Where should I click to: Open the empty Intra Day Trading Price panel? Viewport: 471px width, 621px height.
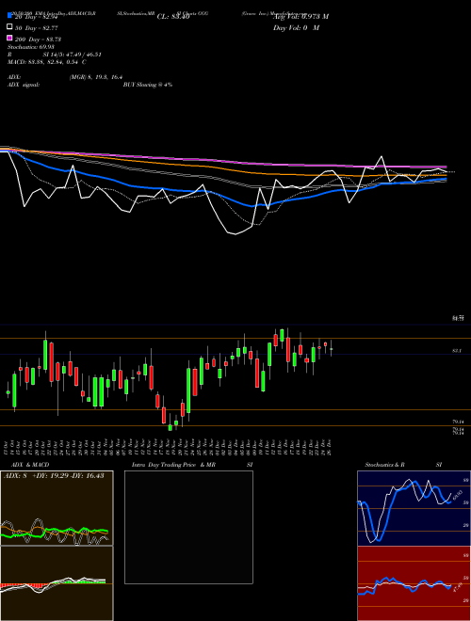tap(188, 527)
